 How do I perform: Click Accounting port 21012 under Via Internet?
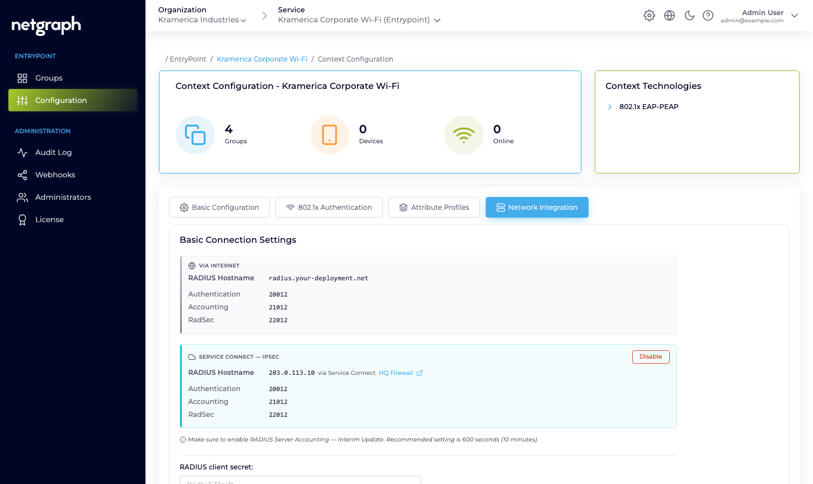278,307
